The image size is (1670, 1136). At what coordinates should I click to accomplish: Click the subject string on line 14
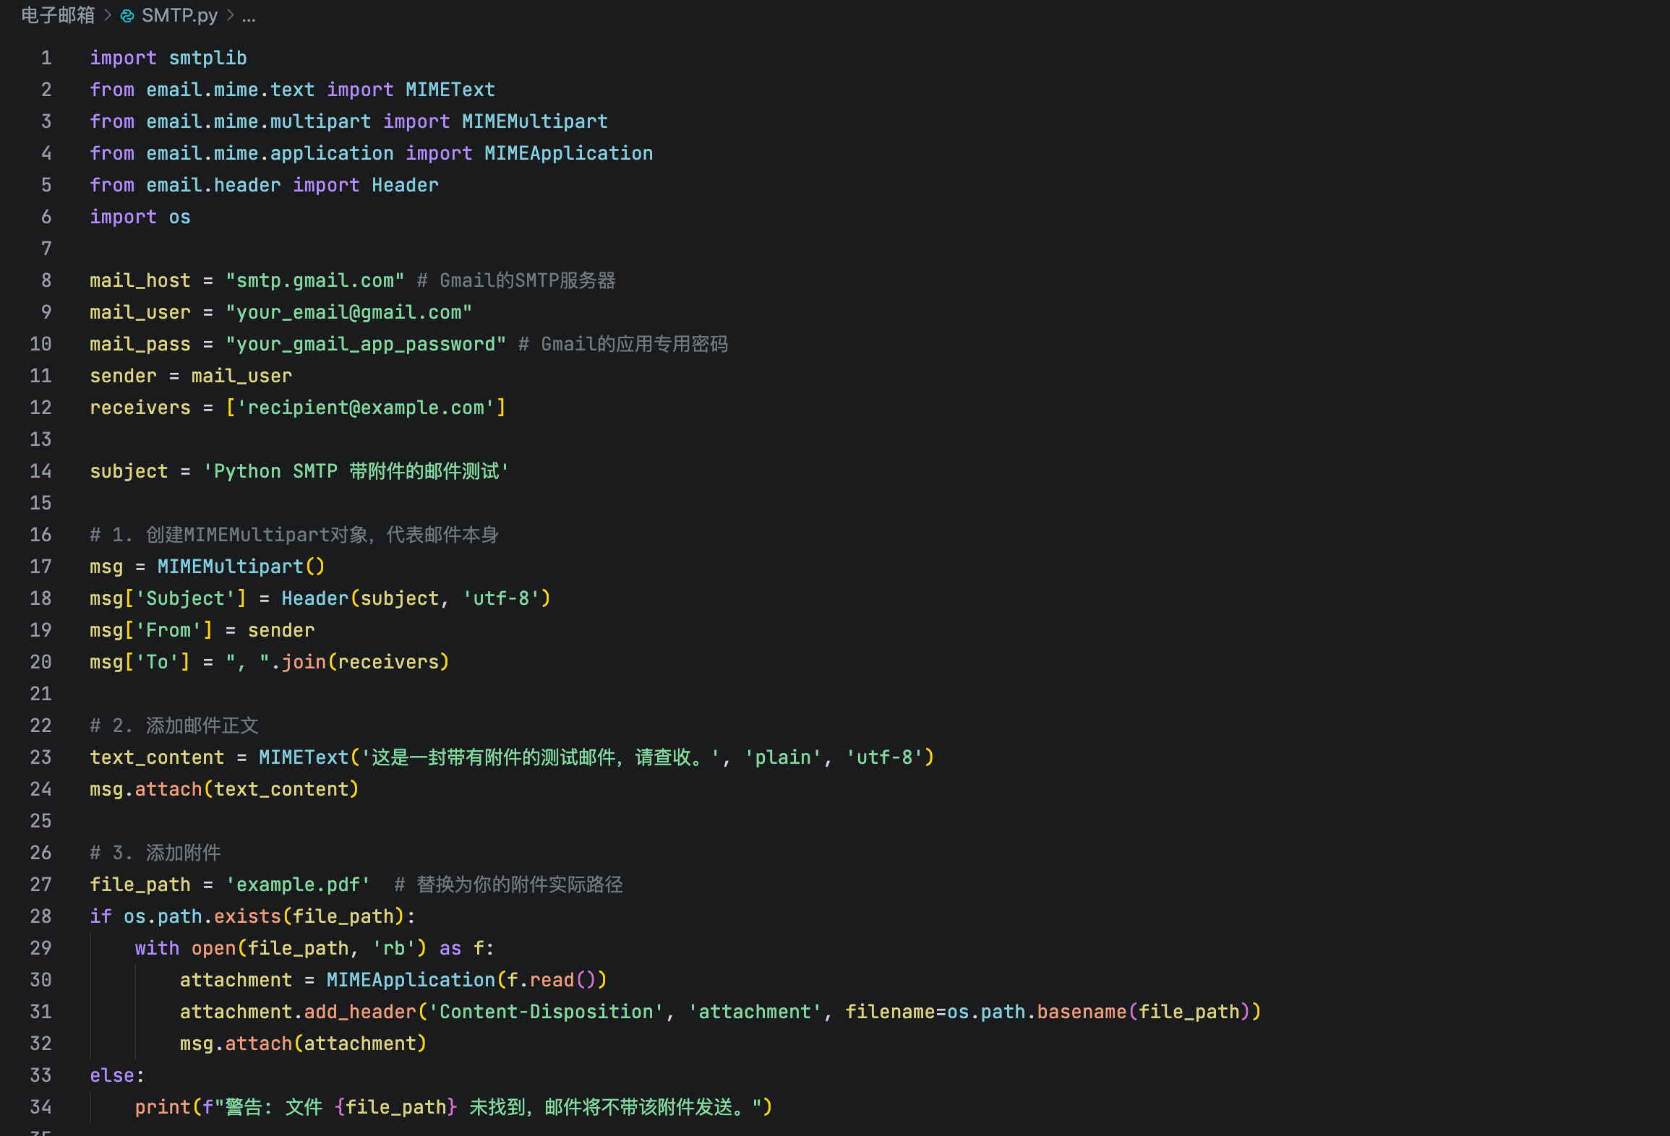356,471
